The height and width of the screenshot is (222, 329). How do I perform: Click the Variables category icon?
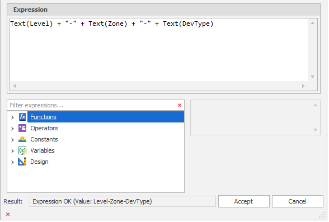(22, 151)
